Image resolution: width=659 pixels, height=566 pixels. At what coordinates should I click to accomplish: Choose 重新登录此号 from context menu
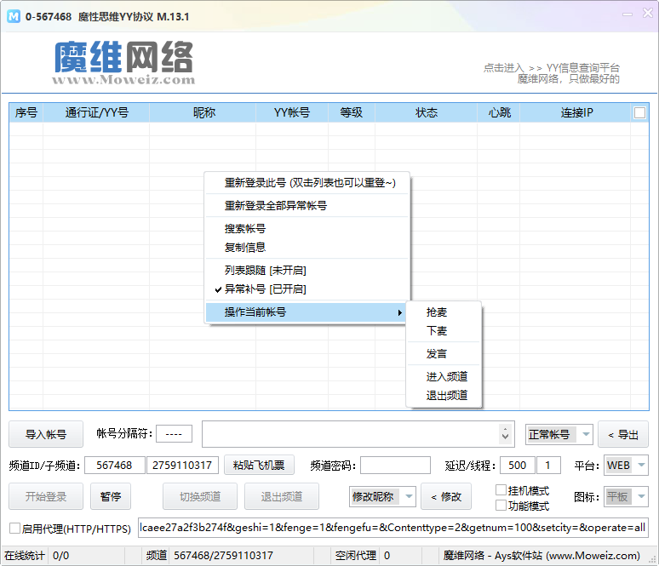[307, 183]
